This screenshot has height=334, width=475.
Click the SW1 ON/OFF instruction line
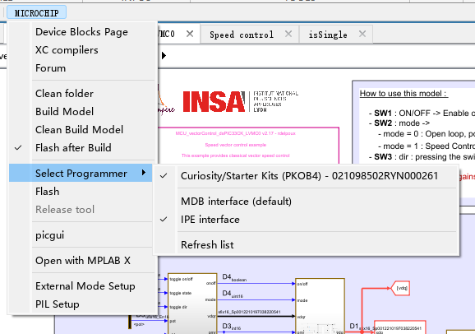(422, 114)
